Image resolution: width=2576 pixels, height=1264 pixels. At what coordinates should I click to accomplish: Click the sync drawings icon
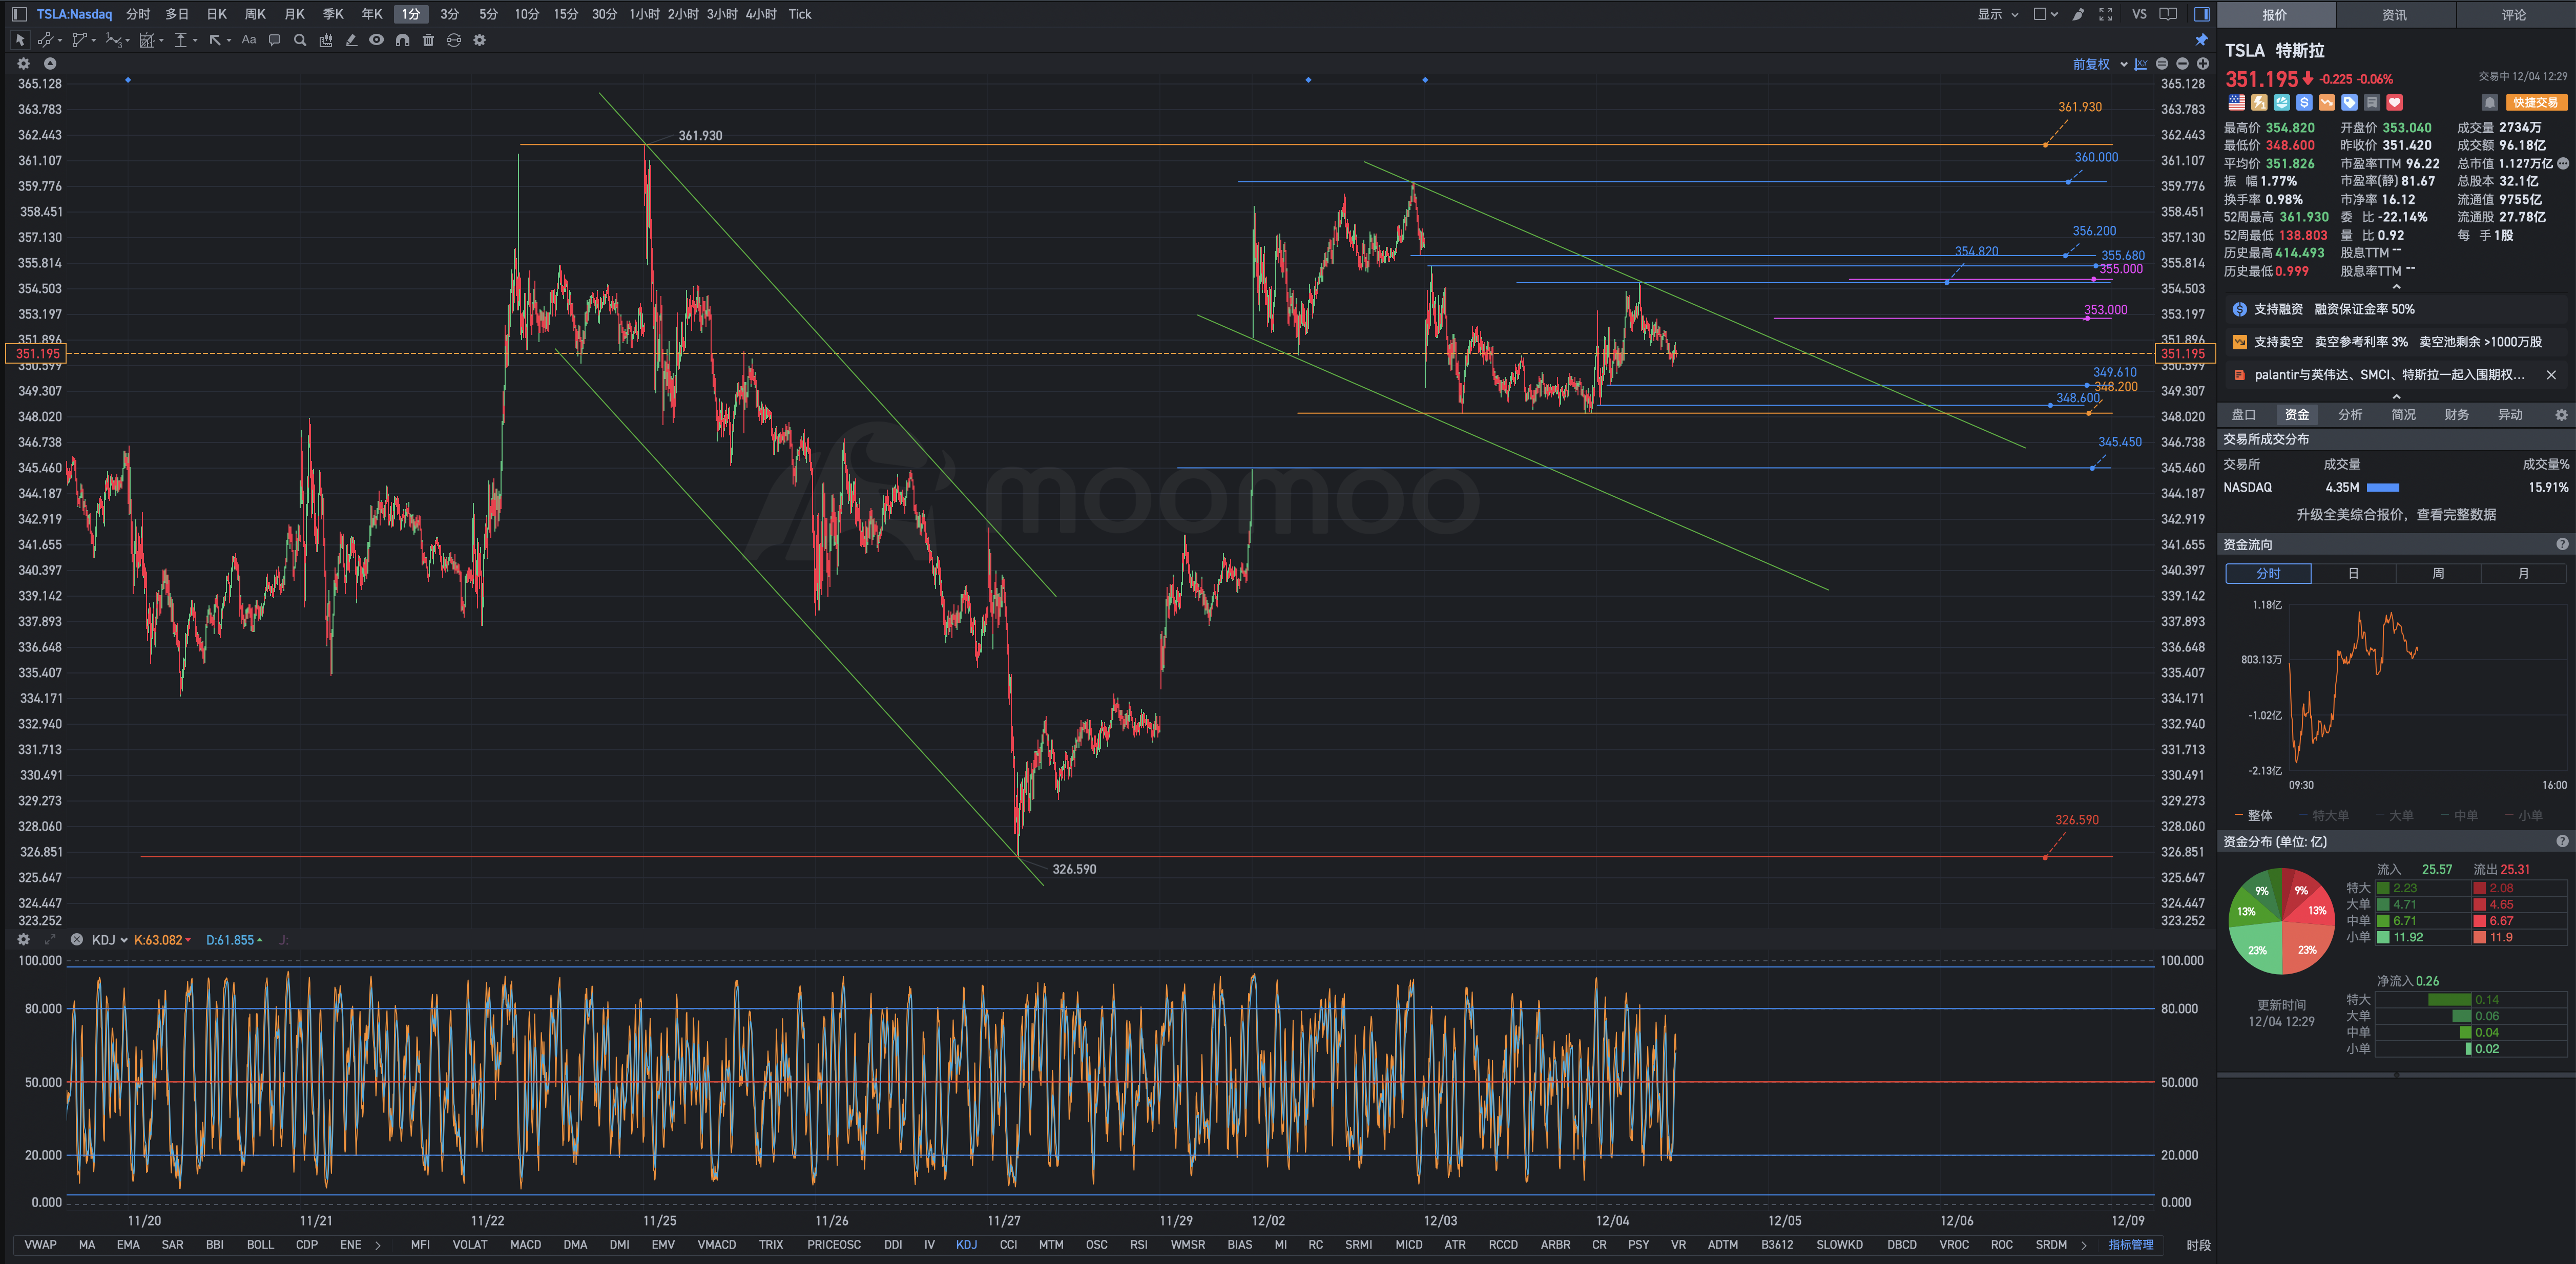click(454, 40)
